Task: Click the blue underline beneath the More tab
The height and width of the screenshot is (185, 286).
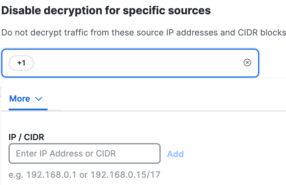Action: [28, 109]
